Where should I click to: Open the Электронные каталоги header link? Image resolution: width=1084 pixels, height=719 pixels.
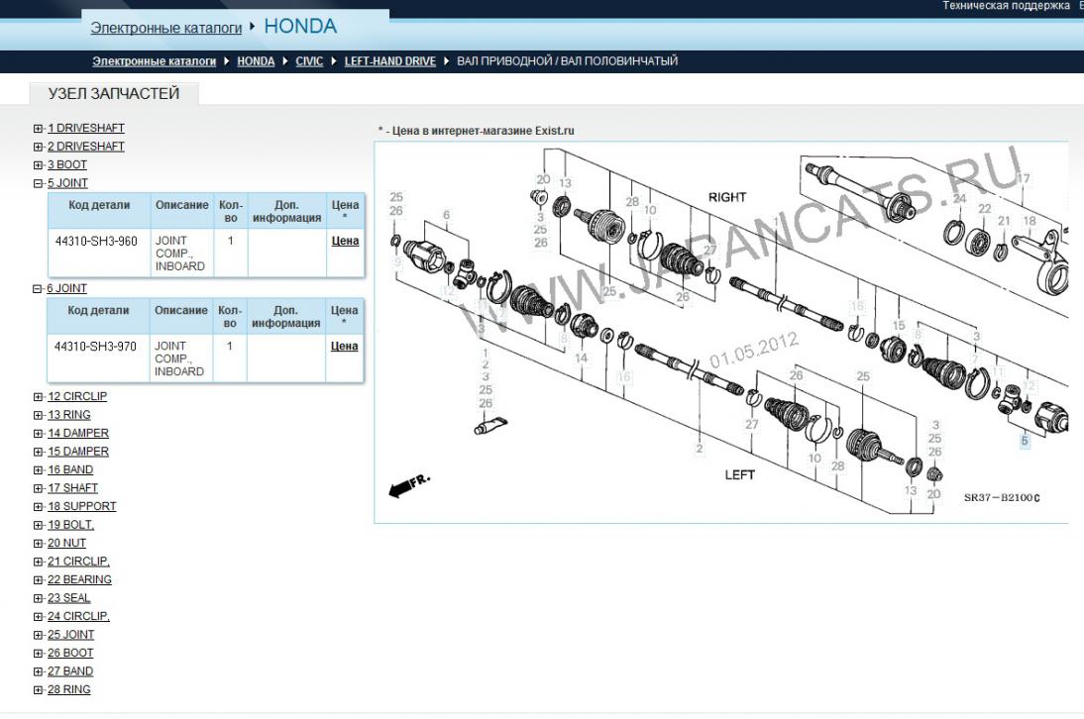click(166, 28)
